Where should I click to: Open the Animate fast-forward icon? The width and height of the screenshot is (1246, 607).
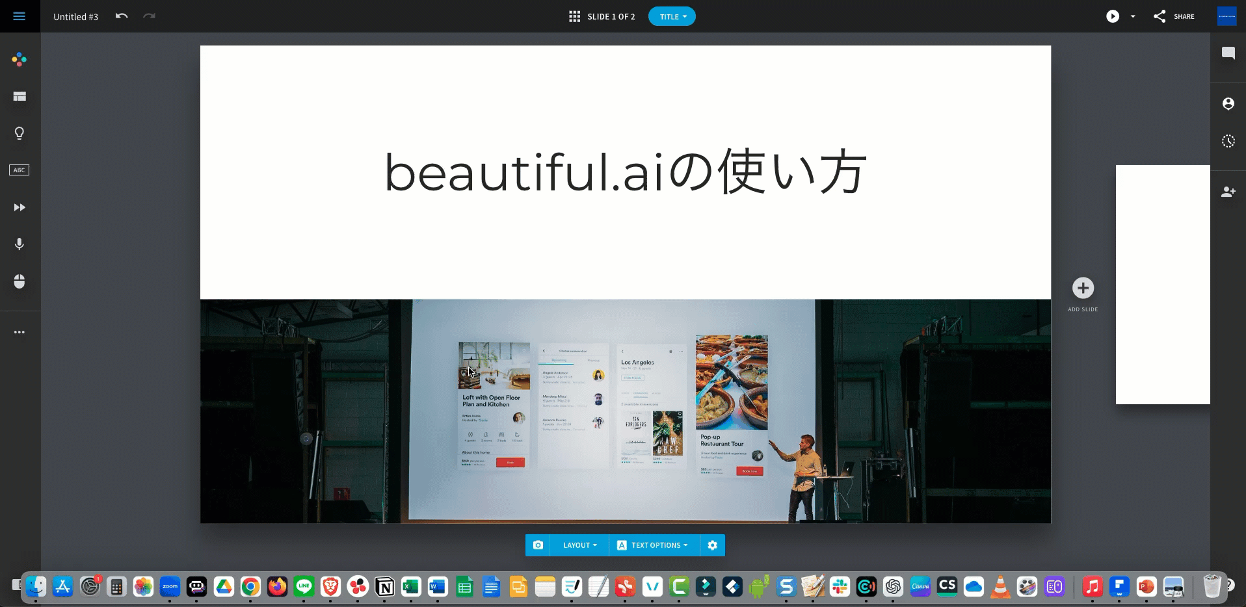[x=20, y=207]
